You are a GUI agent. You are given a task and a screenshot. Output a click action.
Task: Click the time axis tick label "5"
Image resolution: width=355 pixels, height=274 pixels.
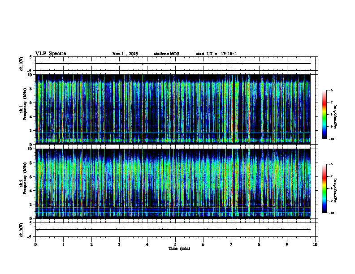click(x=175, y=244)
